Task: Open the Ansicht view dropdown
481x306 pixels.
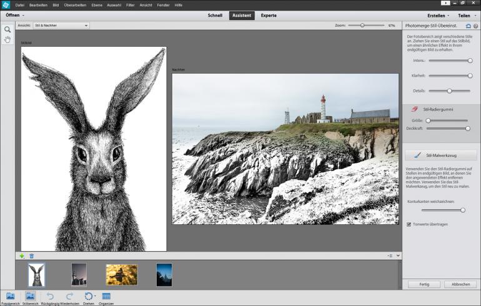Action: (61, 26)
